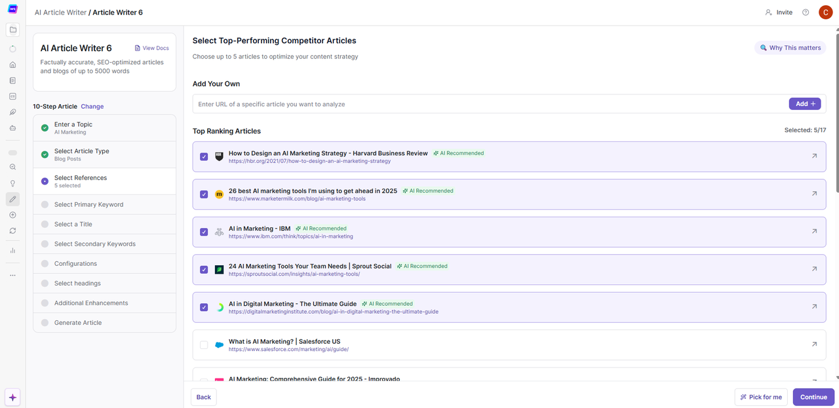Open Harvard Business Review article in new tab arrow

pos(814,156)
